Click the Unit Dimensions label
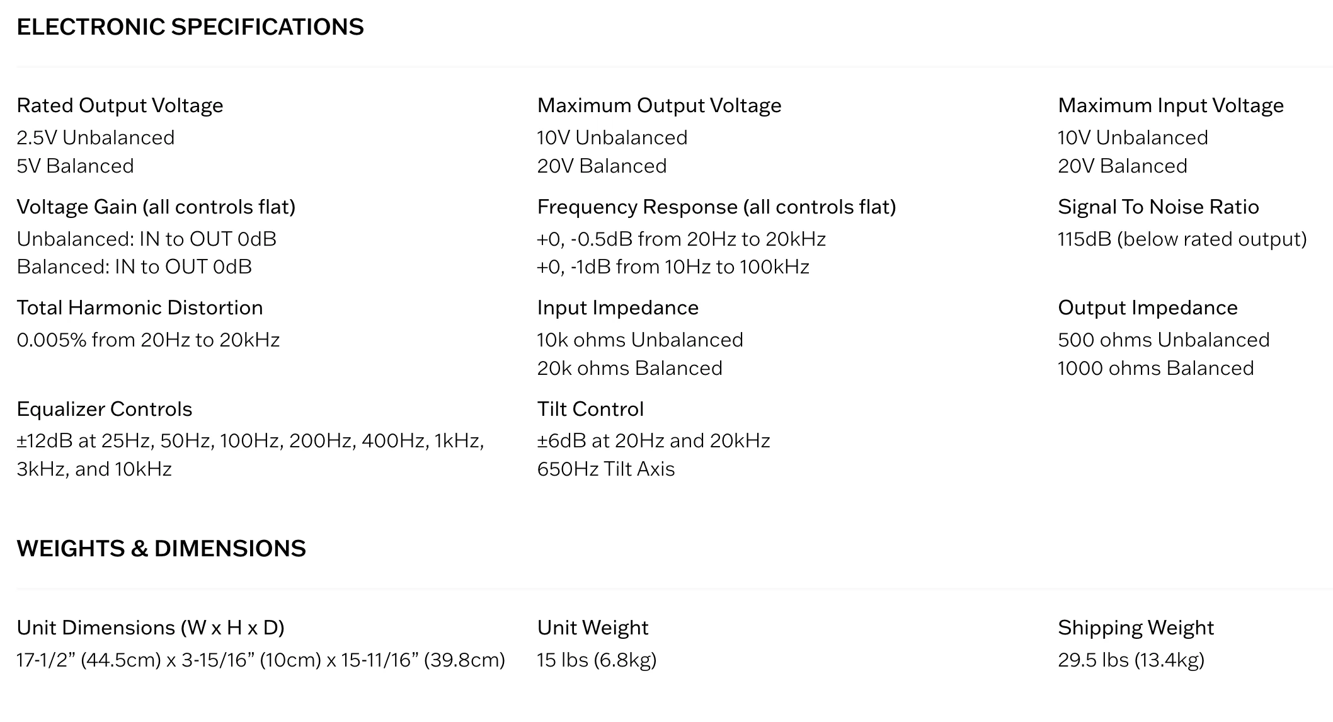This screenshot has width=1333, height=722. click(151, 627)
